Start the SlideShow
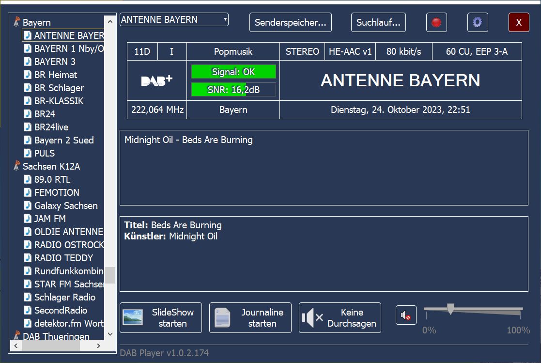The height and width of the screenshot is (363, 541). pos(161,318)
